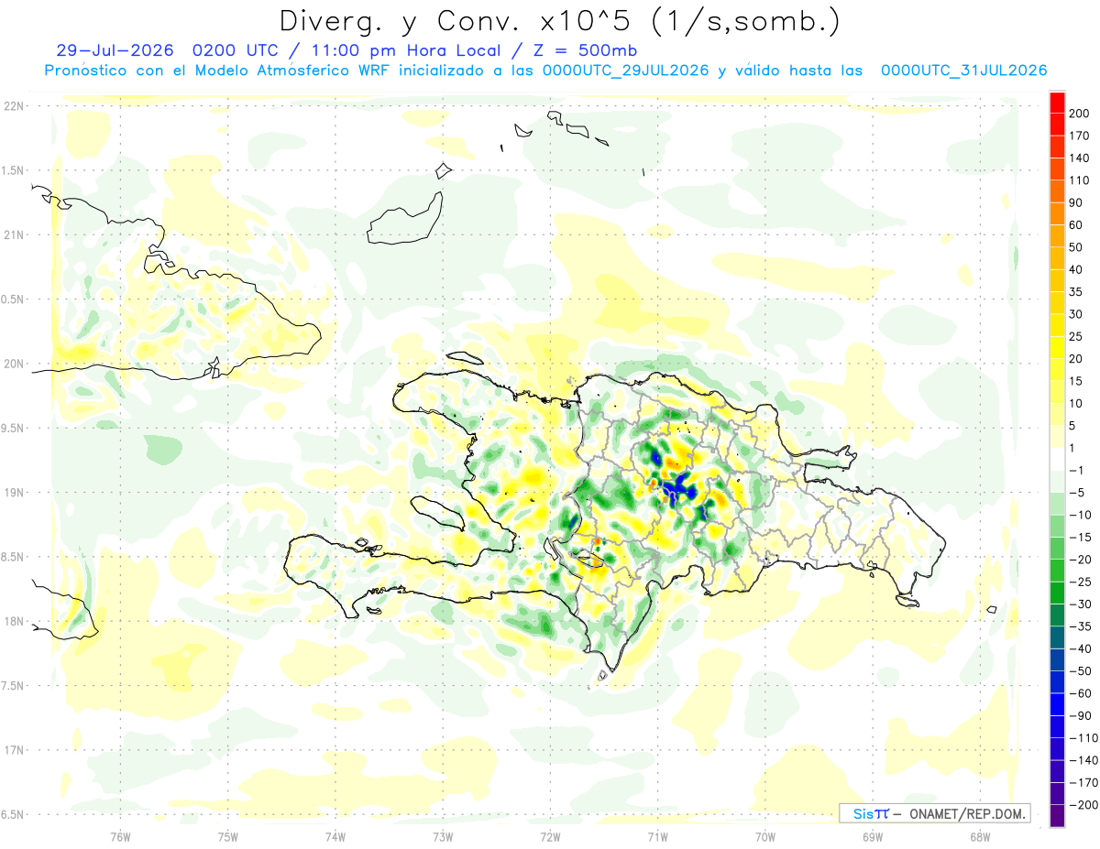Pick the red swatch above 200 in legend
Image resolution: width=1100 pixels, height=849 pixels.
coord(1057,103)
